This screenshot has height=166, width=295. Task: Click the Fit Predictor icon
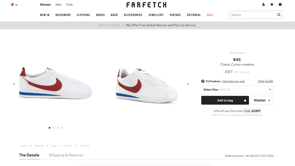point(203,81)
